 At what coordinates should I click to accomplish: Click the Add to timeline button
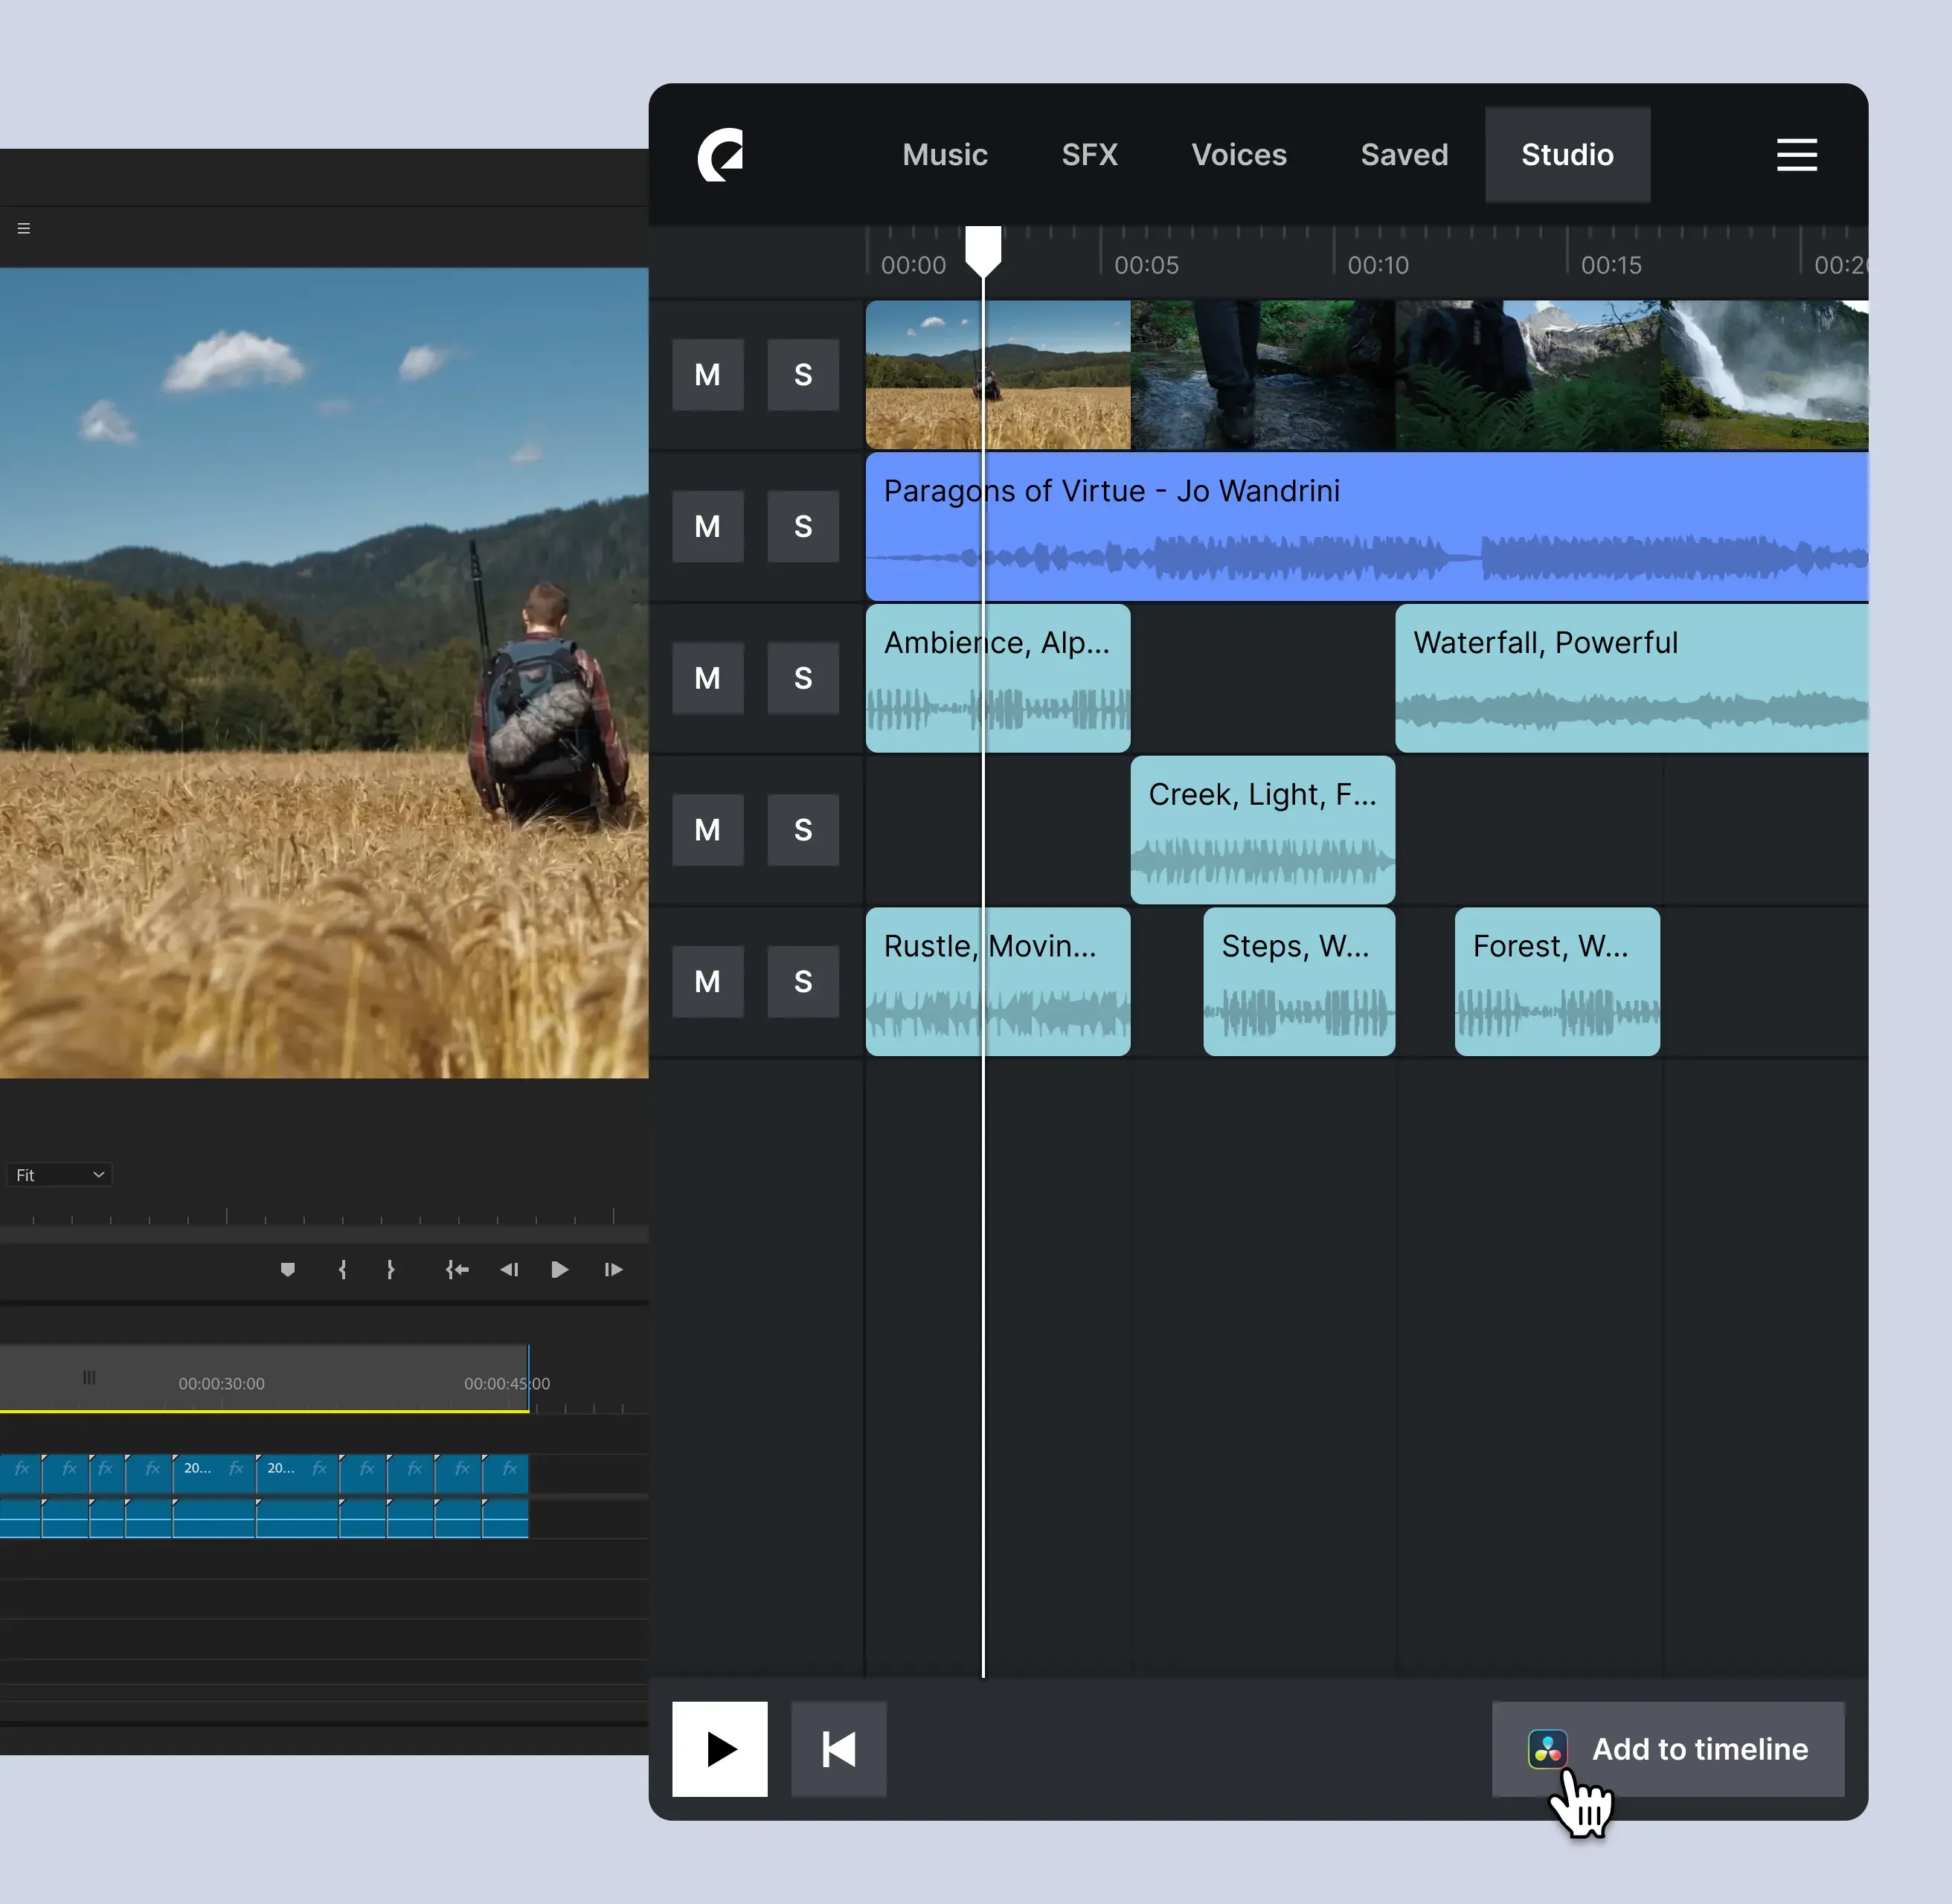(x=1668, y=1749)
